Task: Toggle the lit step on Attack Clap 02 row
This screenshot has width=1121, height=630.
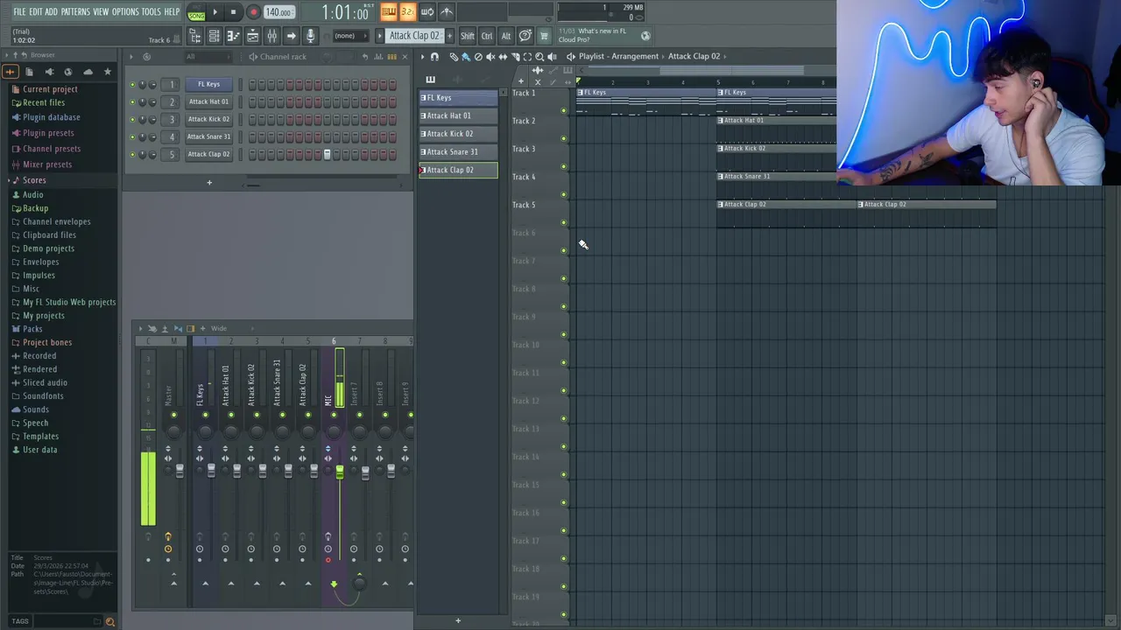Action: 327,154
